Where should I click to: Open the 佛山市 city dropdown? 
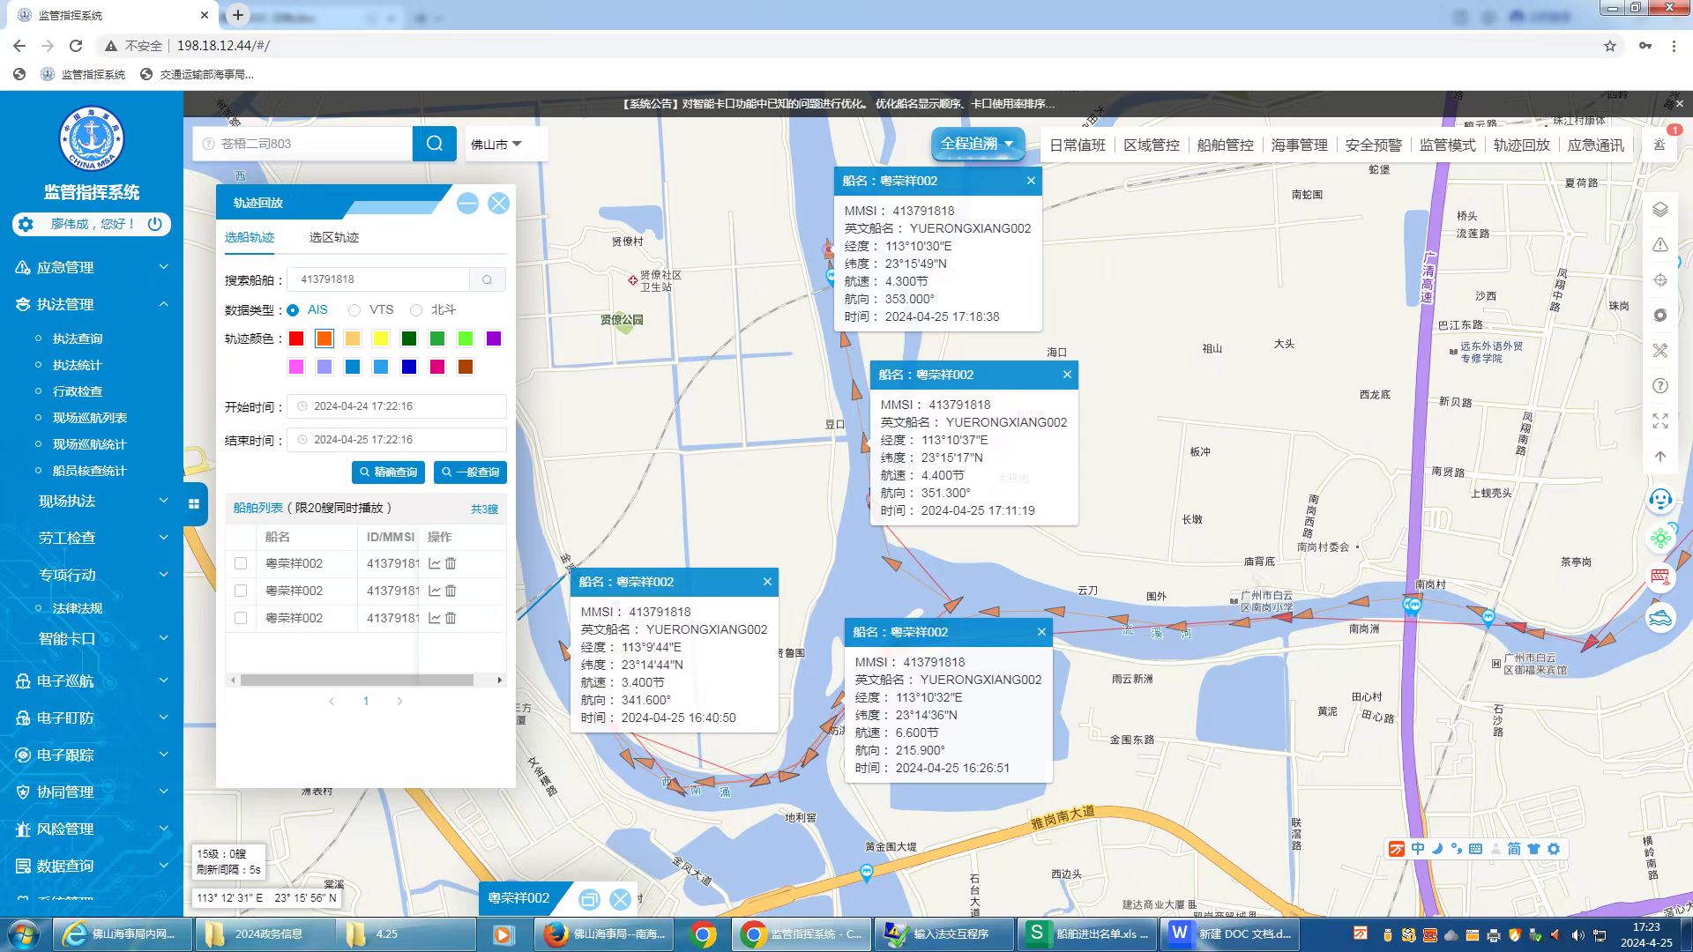pos(496,144)
